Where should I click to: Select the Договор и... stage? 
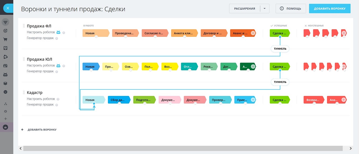point(214,33)
